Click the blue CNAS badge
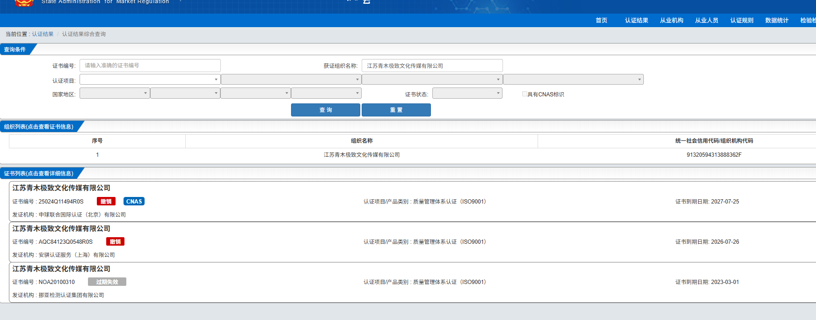 coord(134,201)
